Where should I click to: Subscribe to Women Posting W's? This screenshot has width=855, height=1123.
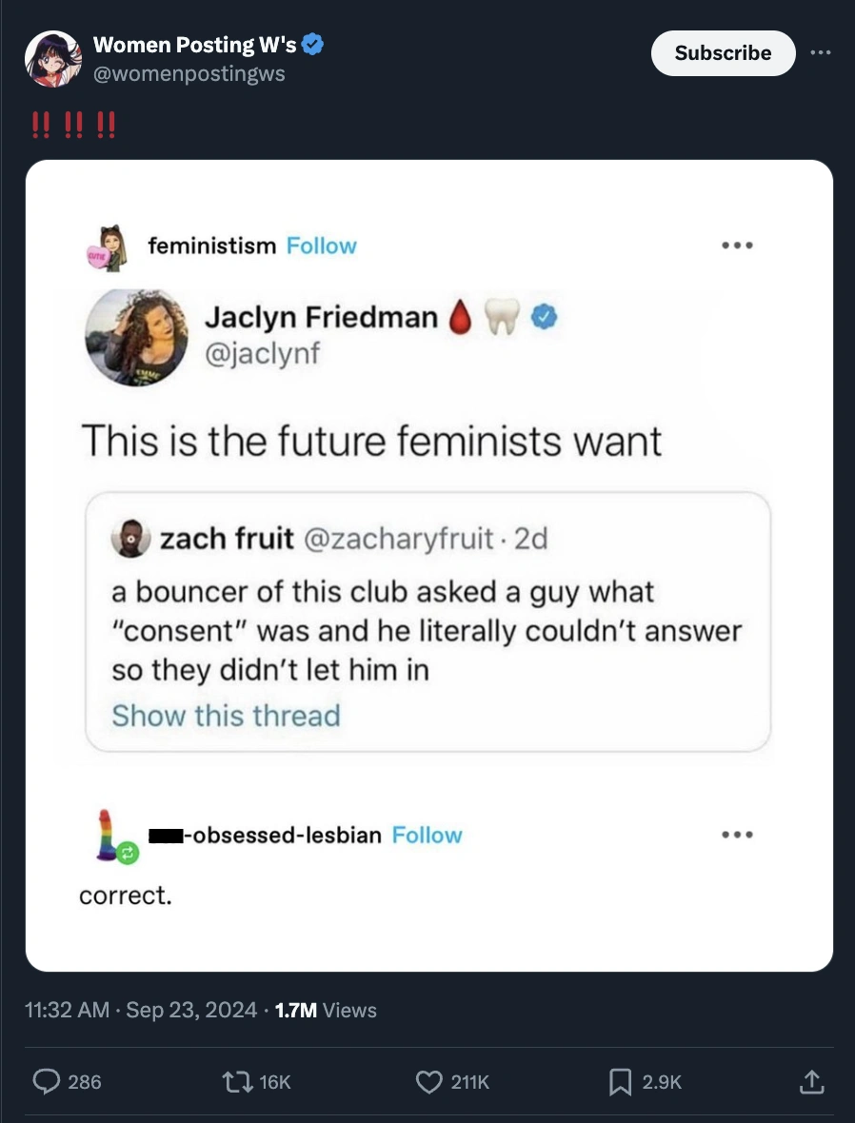[x=723, y=53]
